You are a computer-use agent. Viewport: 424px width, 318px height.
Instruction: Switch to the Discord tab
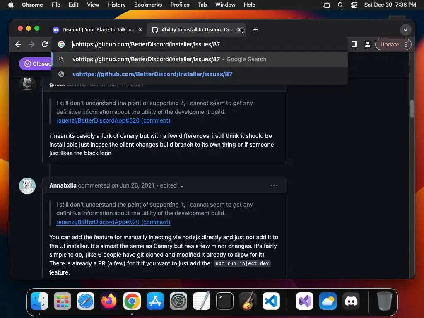tap(94, 30)
